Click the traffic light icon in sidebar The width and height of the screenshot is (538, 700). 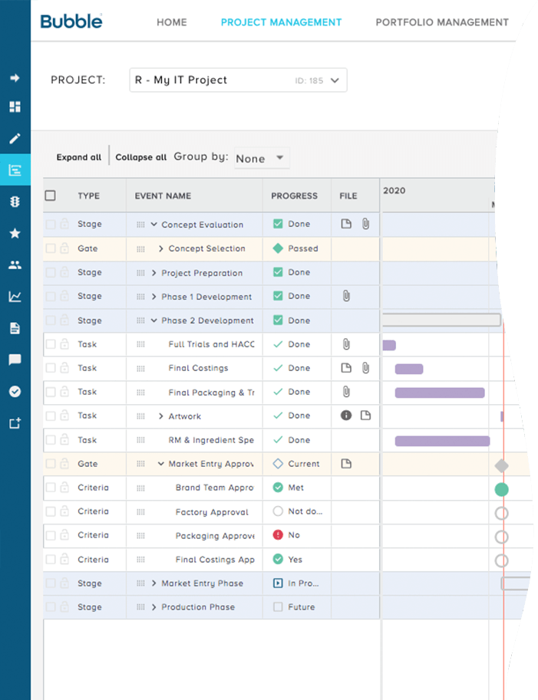[x=15, y=202]
